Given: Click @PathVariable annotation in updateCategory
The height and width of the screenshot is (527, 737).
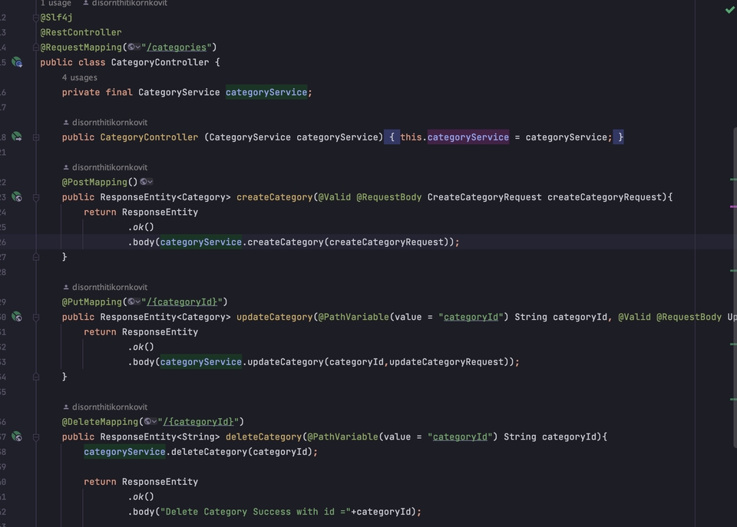Looking at the screenshot, I should point(353,317).
